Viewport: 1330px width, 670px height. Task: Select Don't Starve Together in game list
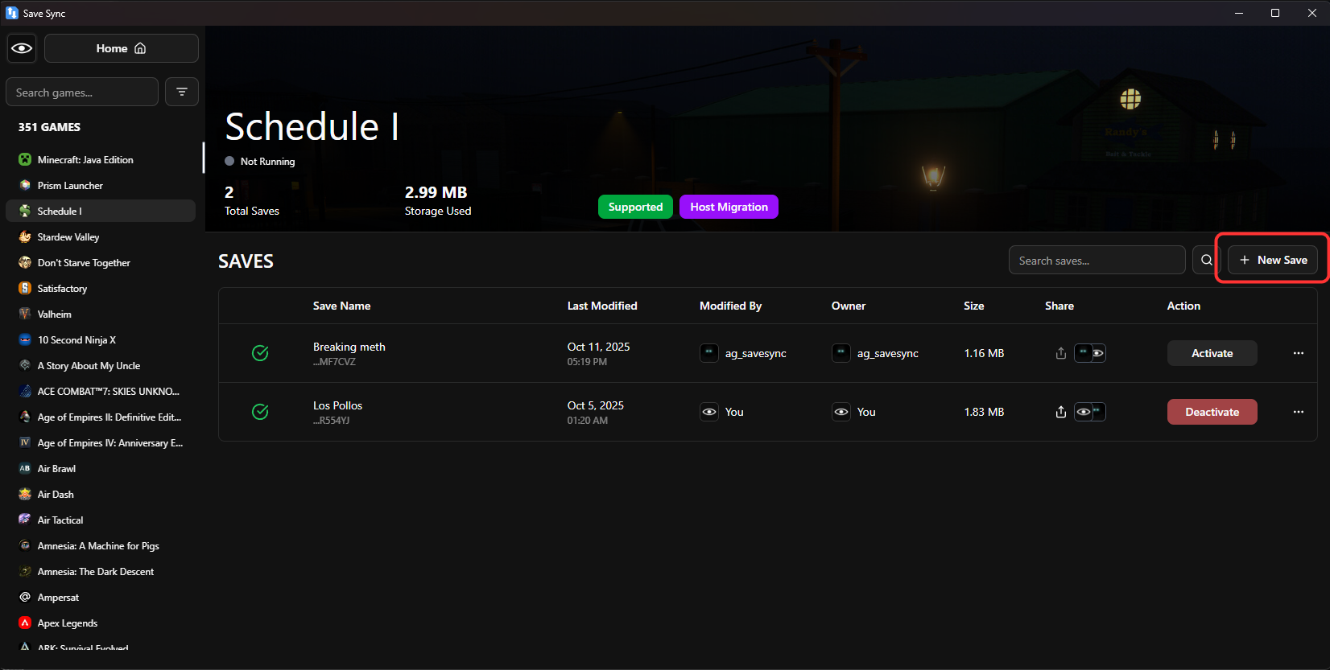tap(101, 262)
